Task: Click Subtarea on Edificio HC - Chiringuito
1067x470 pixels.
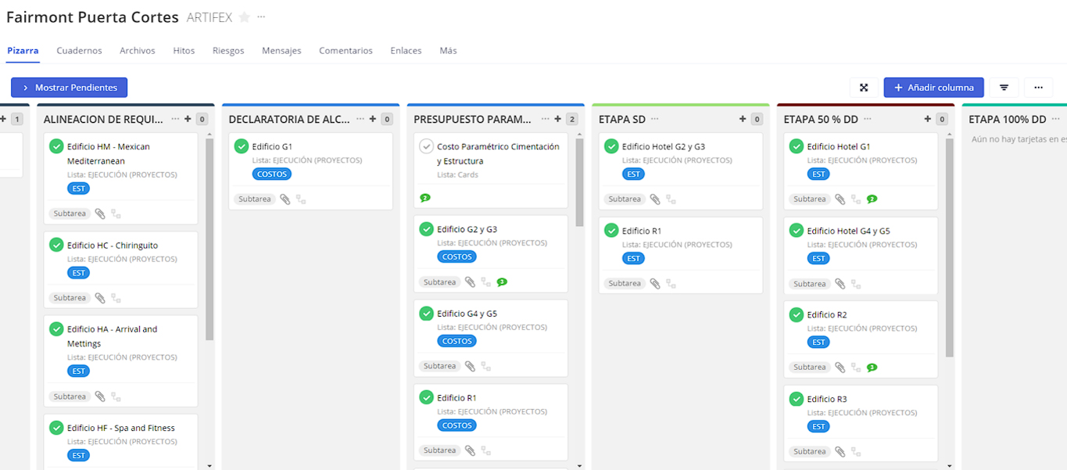Action: pyautogui.click(x=70, y=298)
